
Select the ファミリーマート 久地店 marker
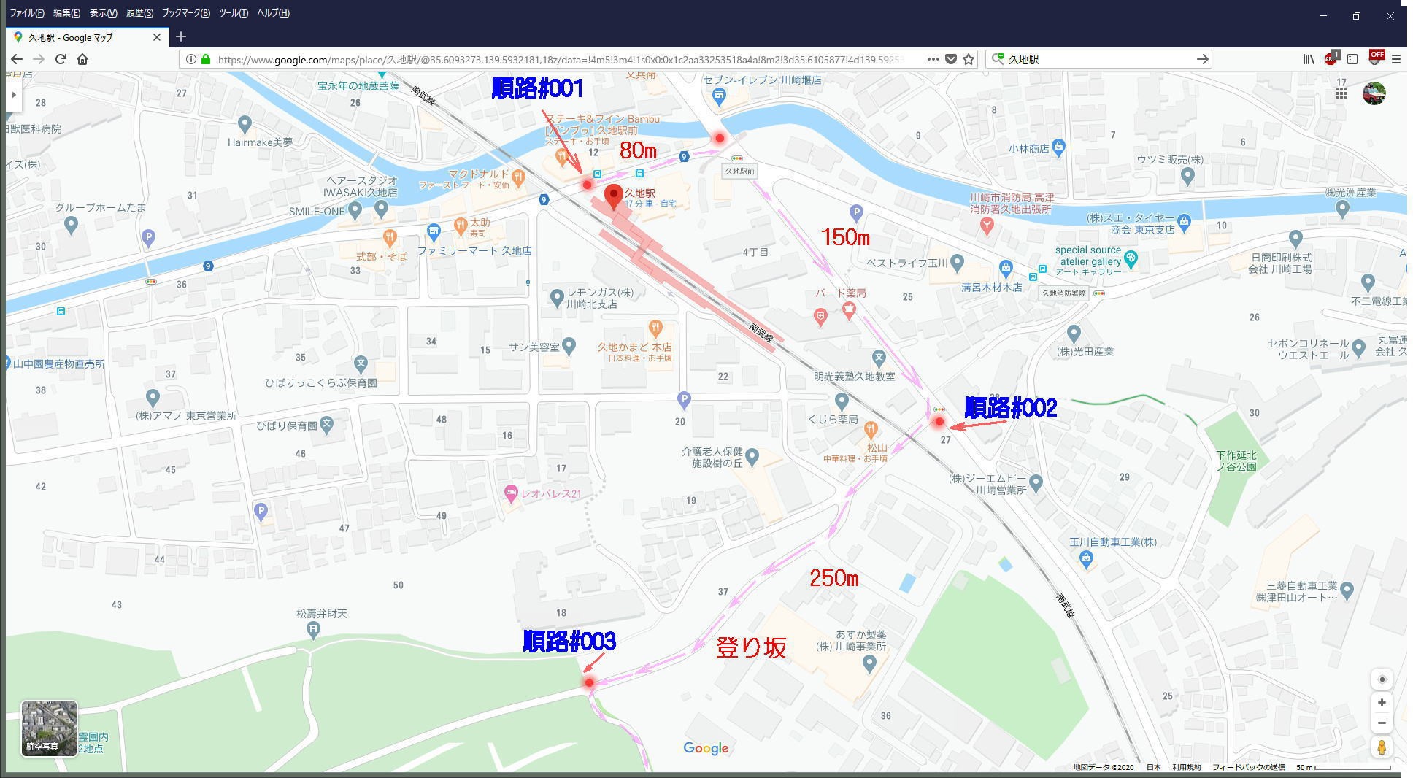[x=434, y=232]
